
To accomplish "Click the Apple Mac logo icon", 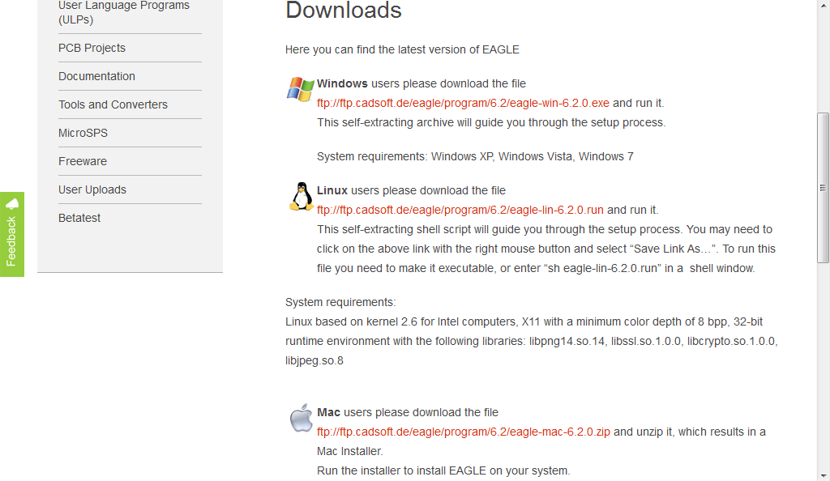I will coord(302,418).
